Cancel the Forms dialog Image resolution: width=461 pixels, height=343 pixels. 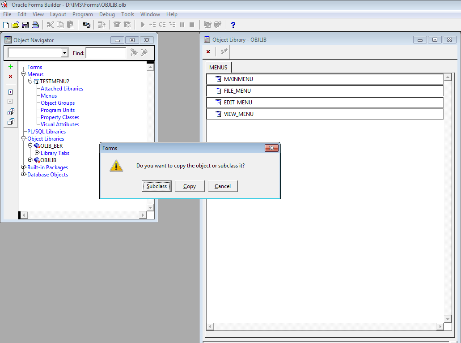[x=223, y=186]
